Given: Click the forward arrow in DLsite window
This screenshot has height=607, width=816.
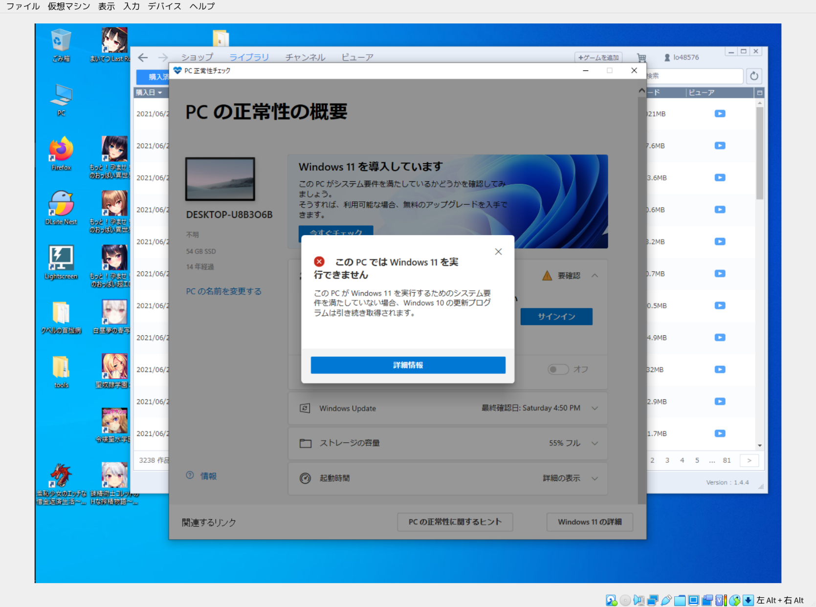Looking at the screenshot, I should (163, 58).
